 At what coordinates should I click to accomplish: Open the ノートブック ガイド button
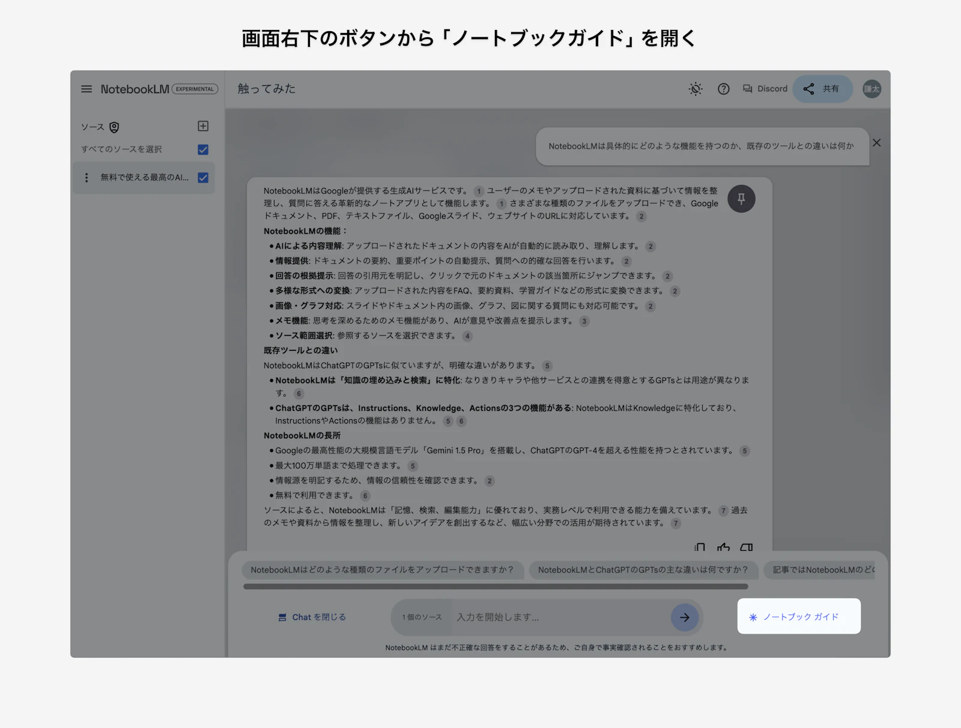pos(799,616)
